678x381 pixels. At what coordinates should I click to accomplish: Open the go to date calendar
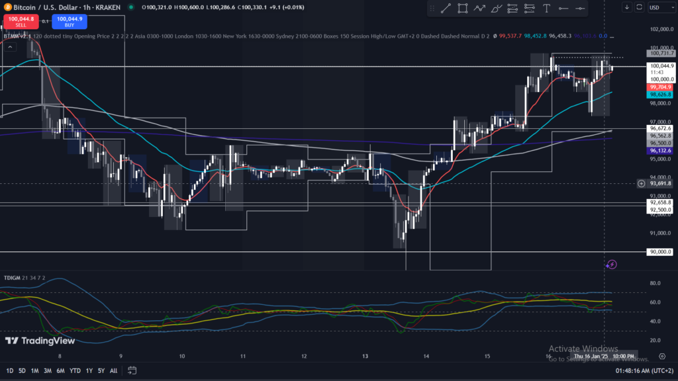(132, 370)
